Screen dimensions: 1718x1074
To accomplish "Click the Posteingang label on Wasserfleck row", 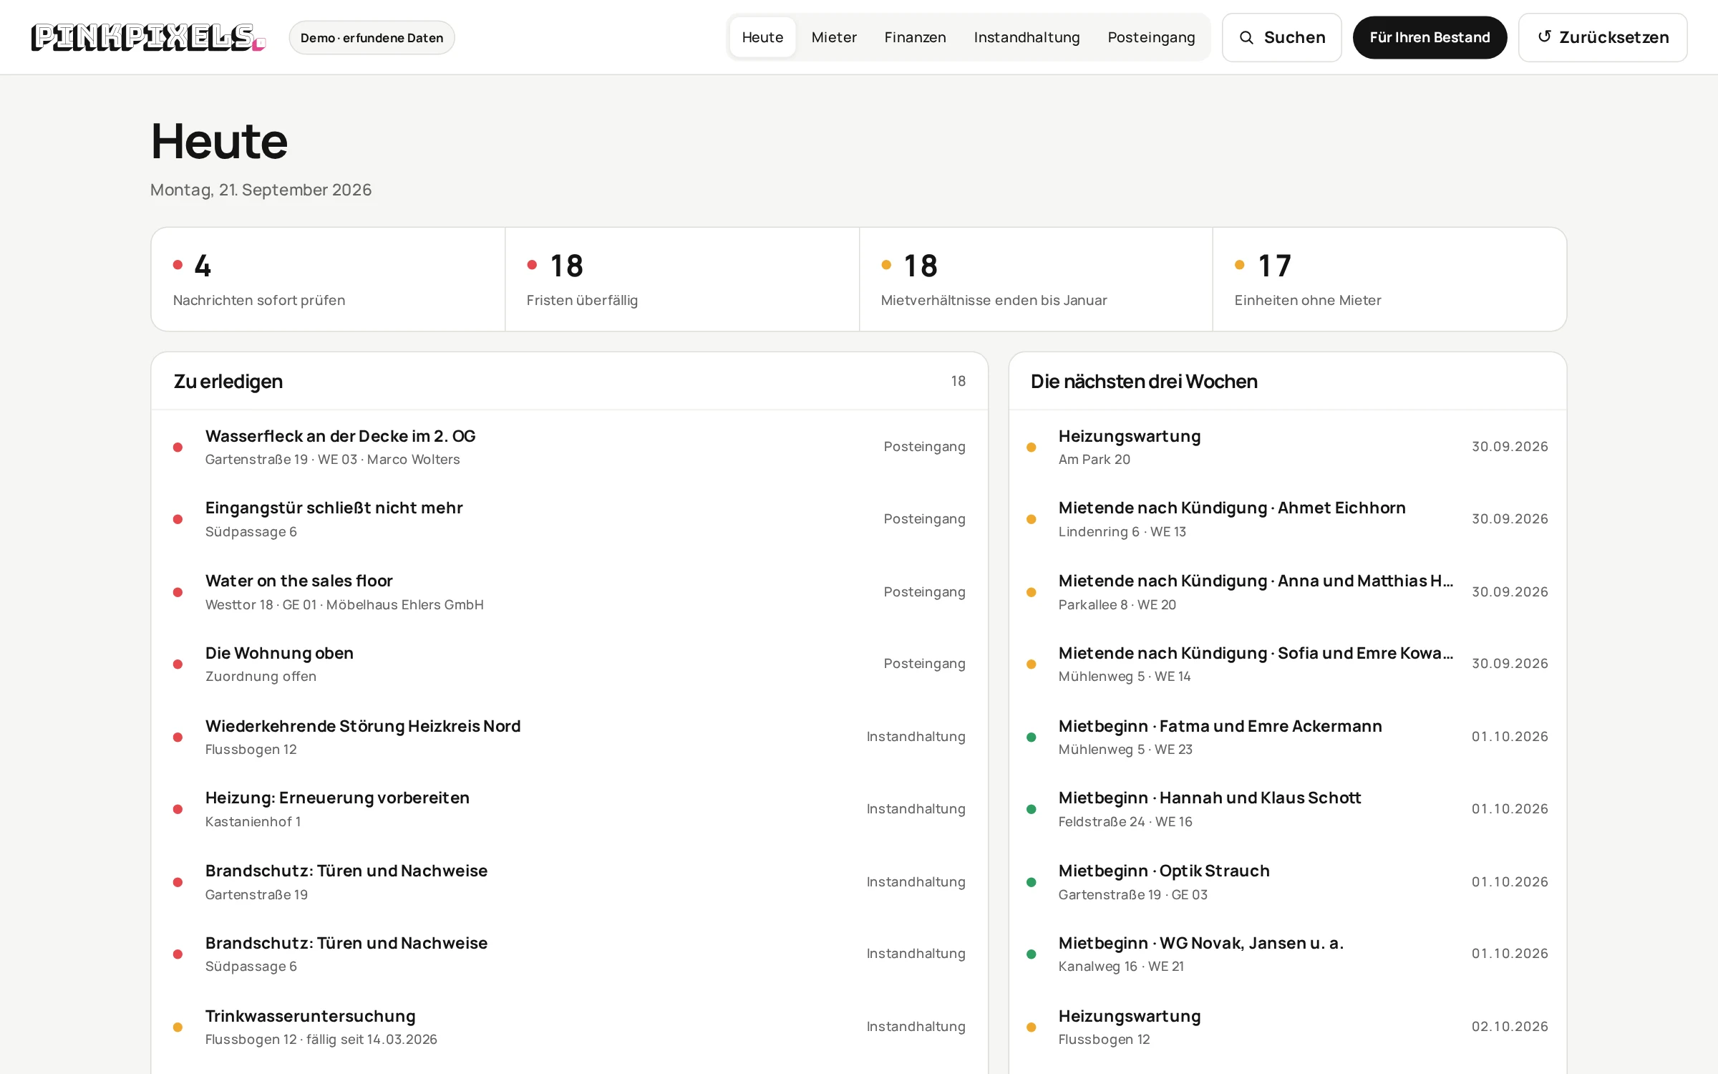I will (x=924, y=447).
